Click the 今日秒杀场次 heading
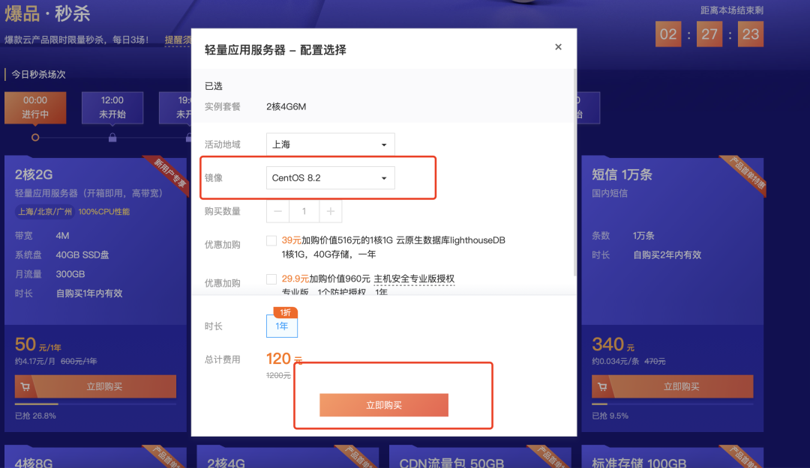Image resolution: width=810 pixels, height=468 pixels. point(39,74)
